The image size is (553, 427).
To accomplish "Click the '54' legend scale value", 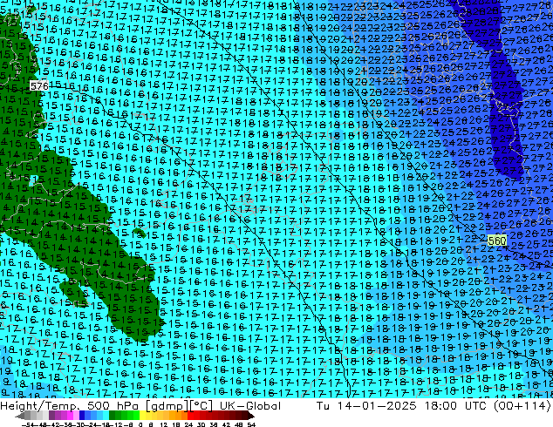I will [x=251, y=424].
